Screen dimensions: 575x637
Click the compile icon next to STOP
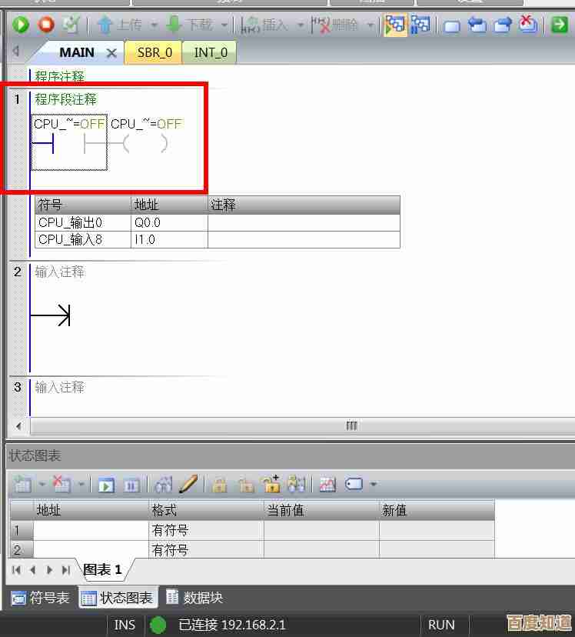coord(71,25)
